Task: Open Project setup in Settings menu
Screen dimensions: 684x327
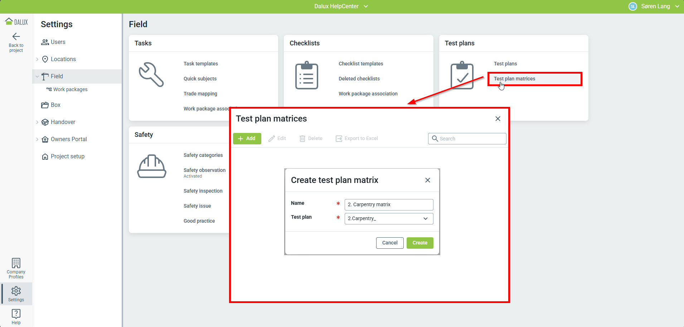Action: [67, 157]
